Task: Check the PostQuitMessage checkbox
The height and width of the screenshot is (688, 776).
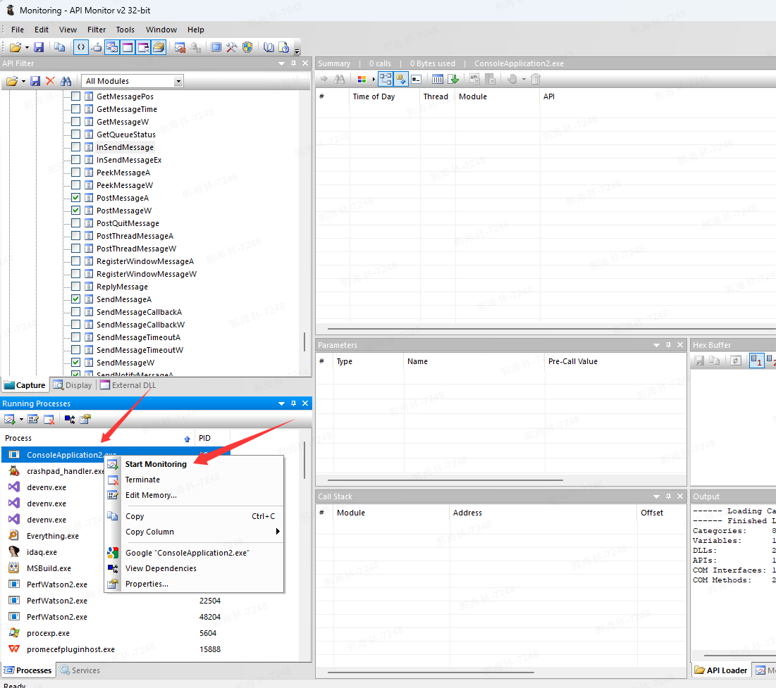Action: 75,223
